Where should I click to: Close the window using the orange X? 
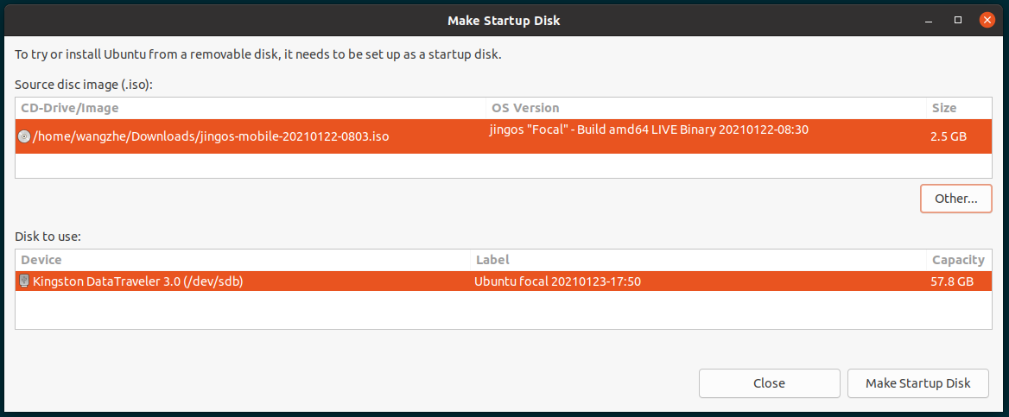[985, 19]
